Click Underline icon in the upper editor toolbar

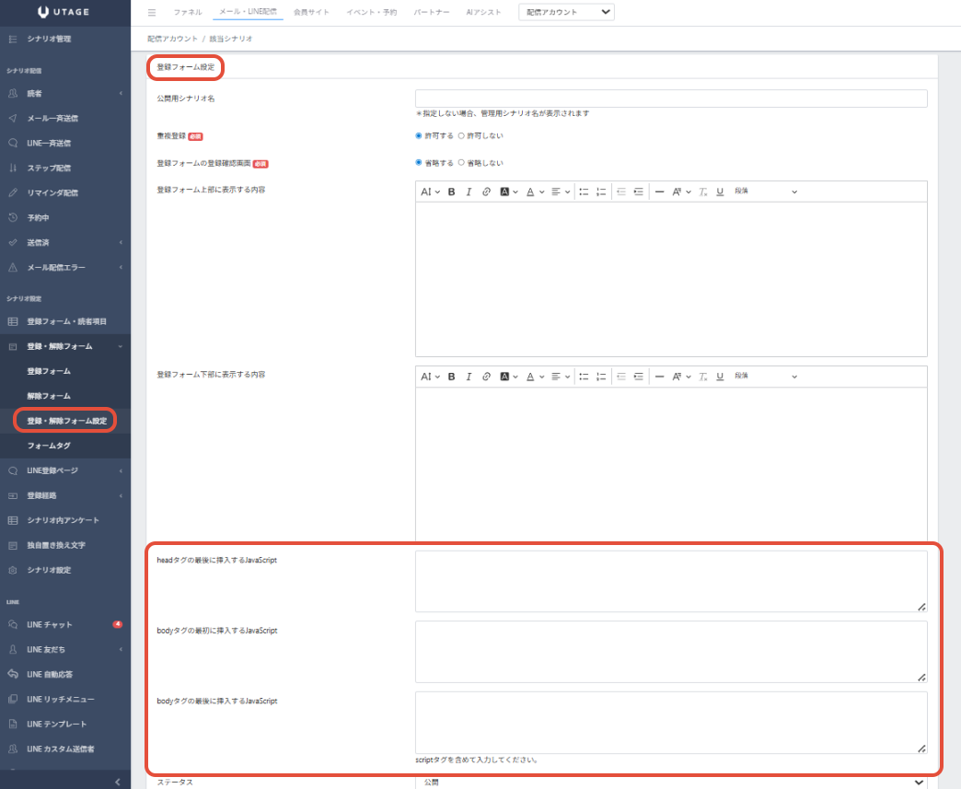(720, 191)
